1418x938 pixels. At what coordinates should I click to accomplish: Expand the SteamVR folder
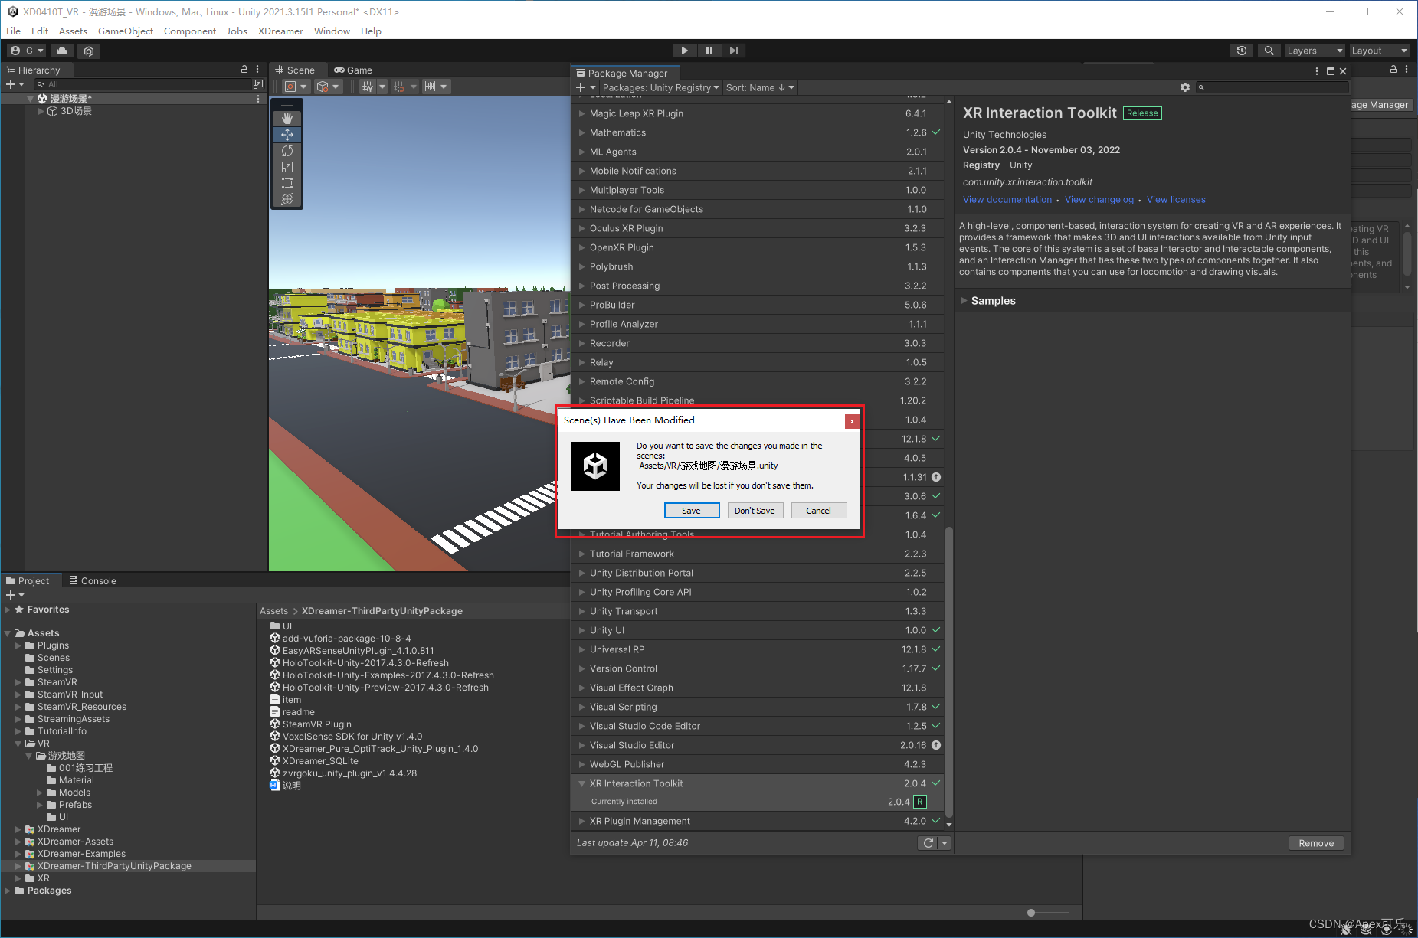[x=18, y=682]
